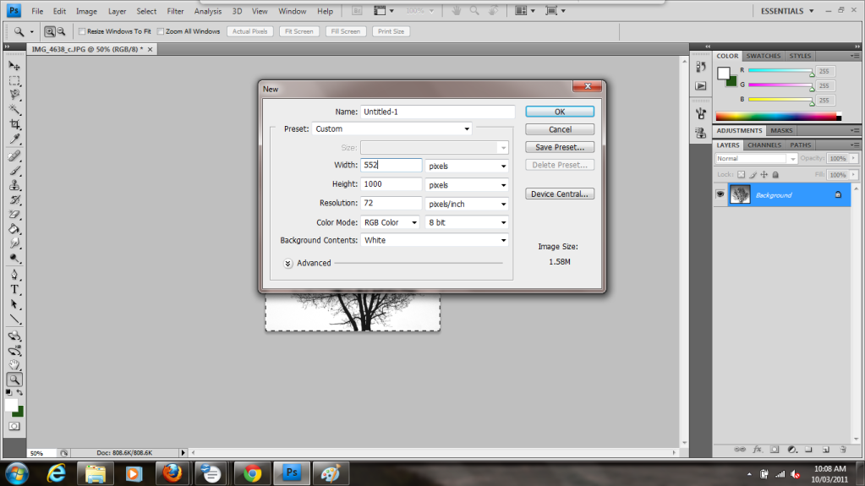Select the Magic Wand tool
The width and height of the screenshot is (865, 486).
click(x=14, y=110)
